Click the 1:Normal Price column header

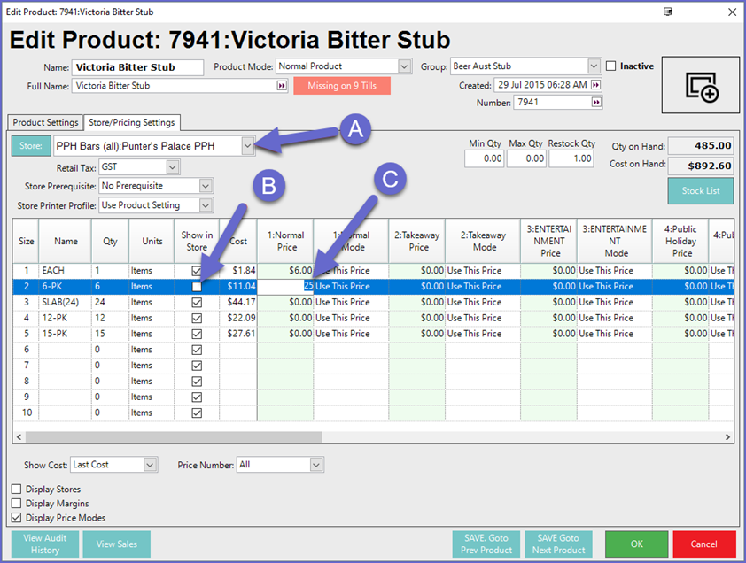[x=285, y=241]
